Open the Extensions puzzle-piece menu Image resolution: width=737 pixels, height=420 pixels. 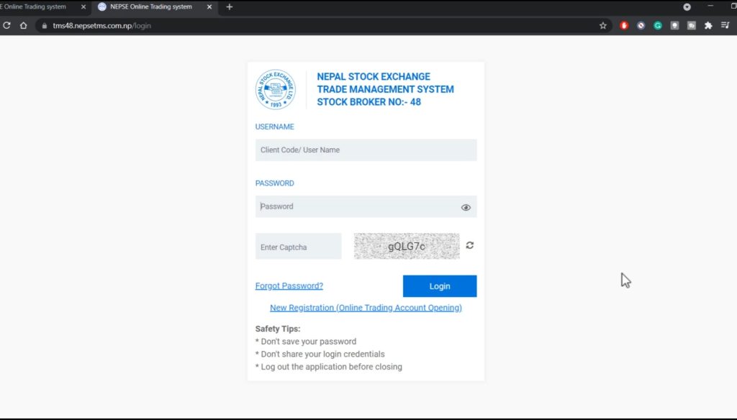708,26
